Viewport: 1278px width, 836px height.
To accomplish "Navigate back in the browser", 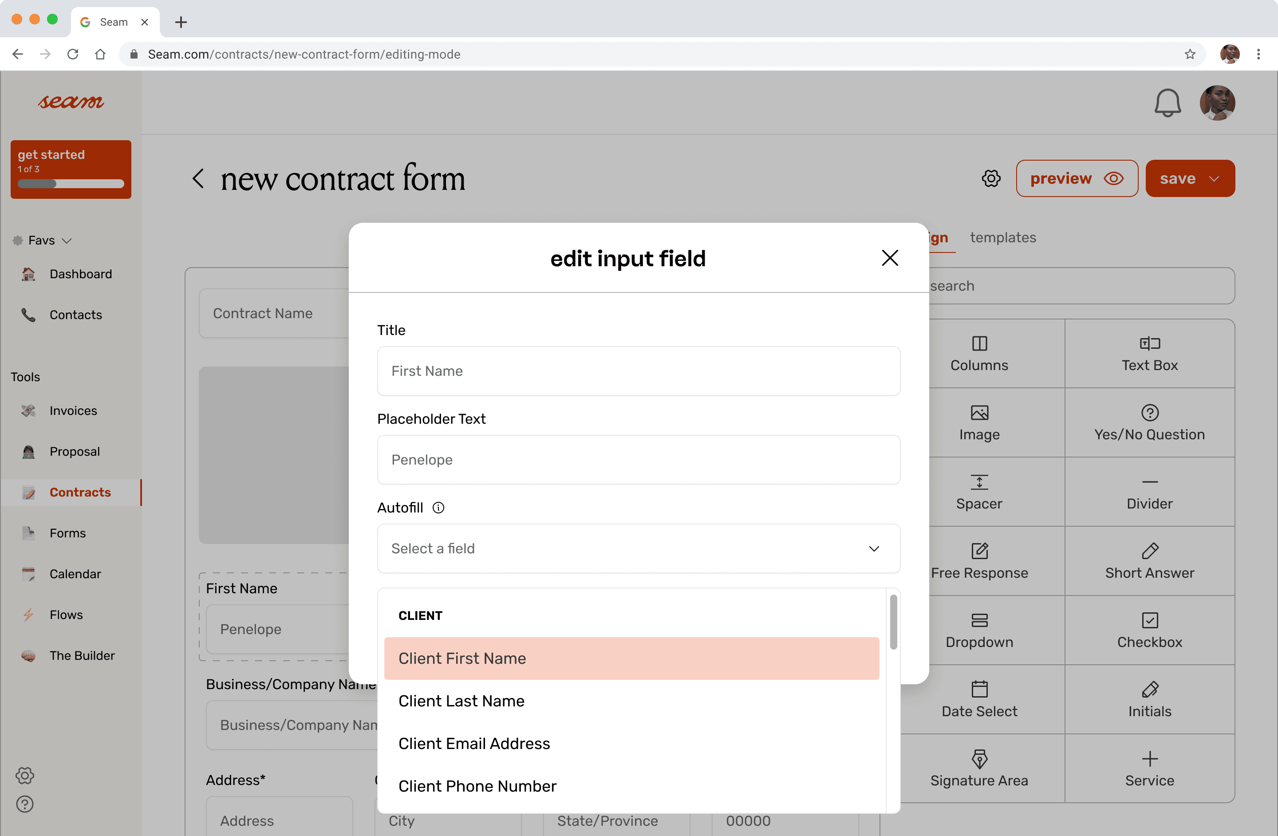I will [18, 54].
